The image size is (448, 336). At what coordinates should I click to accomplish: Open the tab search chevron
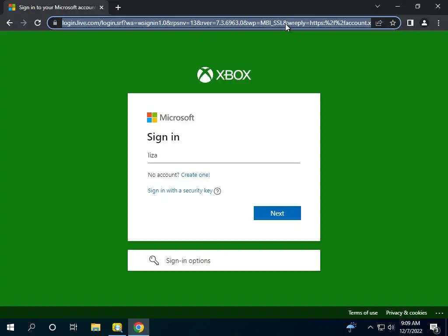click(x=378, y=6)
